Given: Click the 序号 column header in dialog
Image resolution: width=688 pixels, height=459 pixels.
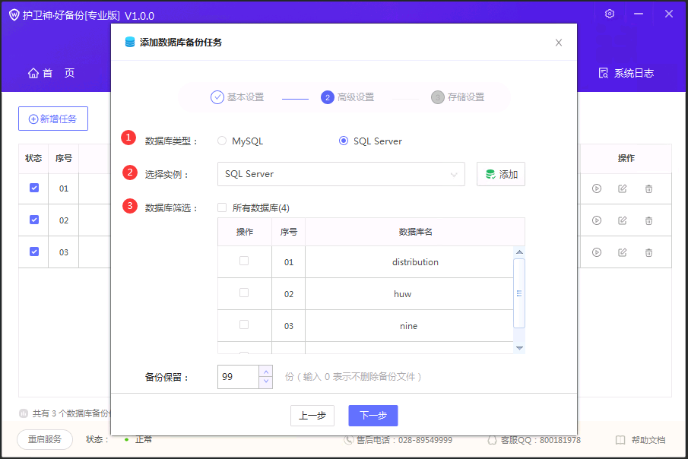Looking at the screenshot, I should coord(289,232).
